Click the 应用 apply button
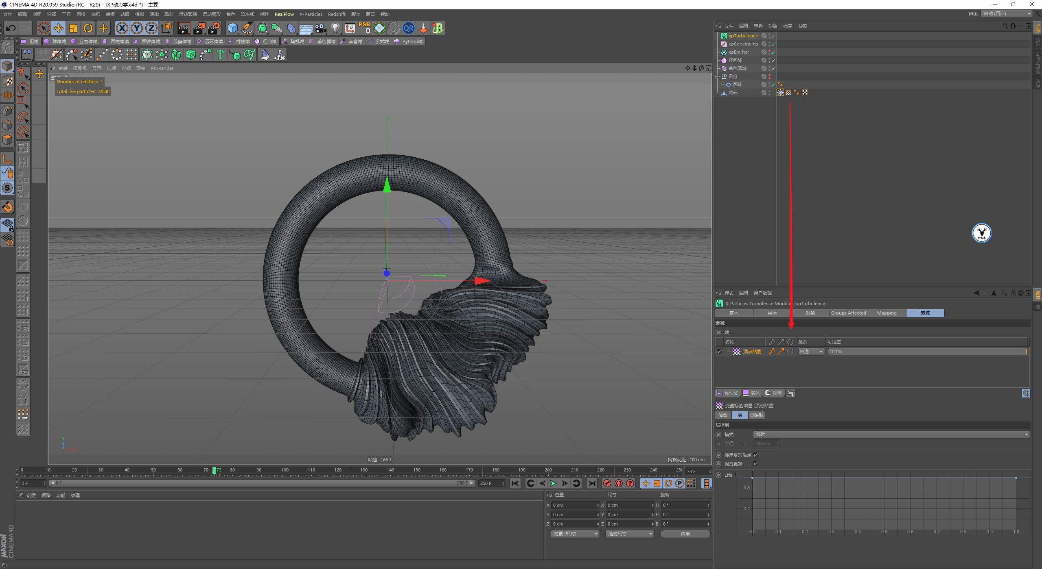Image resolution: width=1042 pixels, height=569 pixels. click(x=685, y=534)
